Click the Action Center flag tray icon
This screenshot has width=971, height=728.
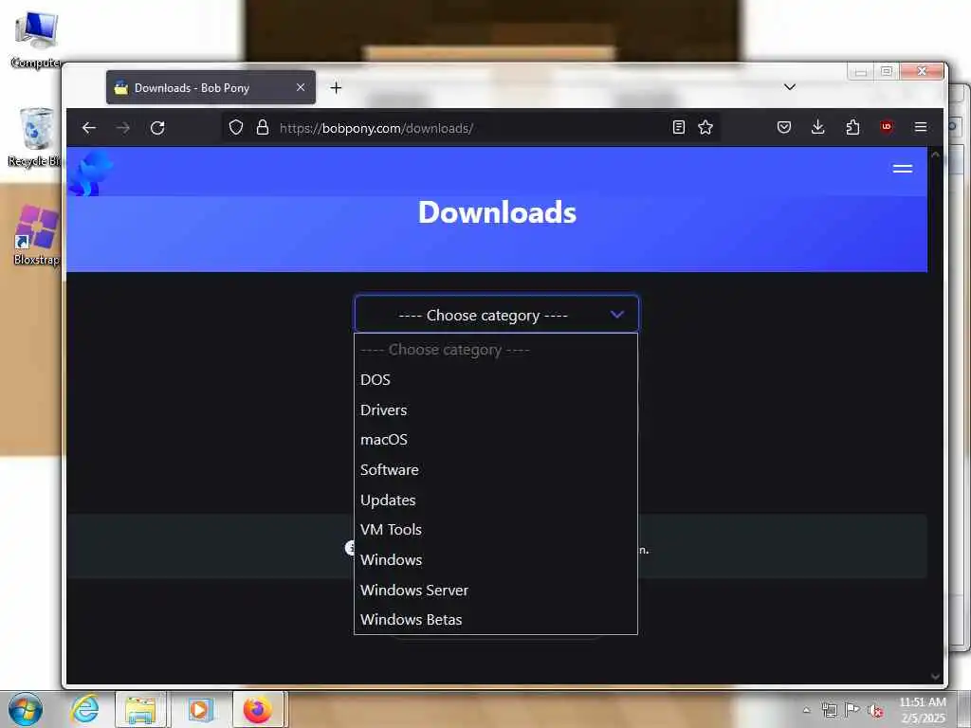point(852,710)
